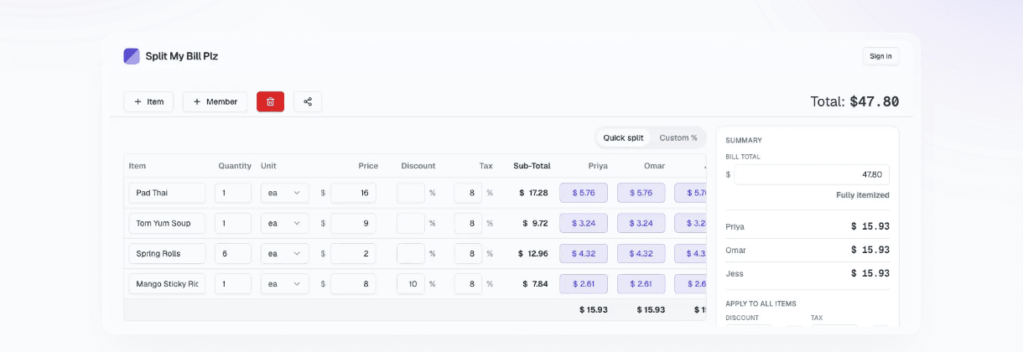
Task: Open the unit dropdown for Pad Thai
Action: 284,193
